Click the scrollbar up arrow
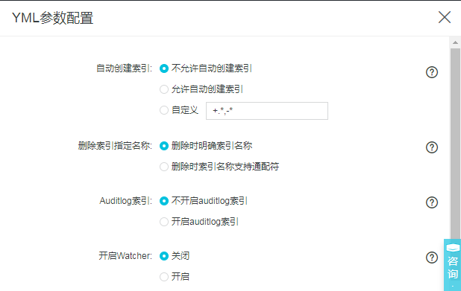This screenshot has width=461, height=291. [x=455, y=42]
